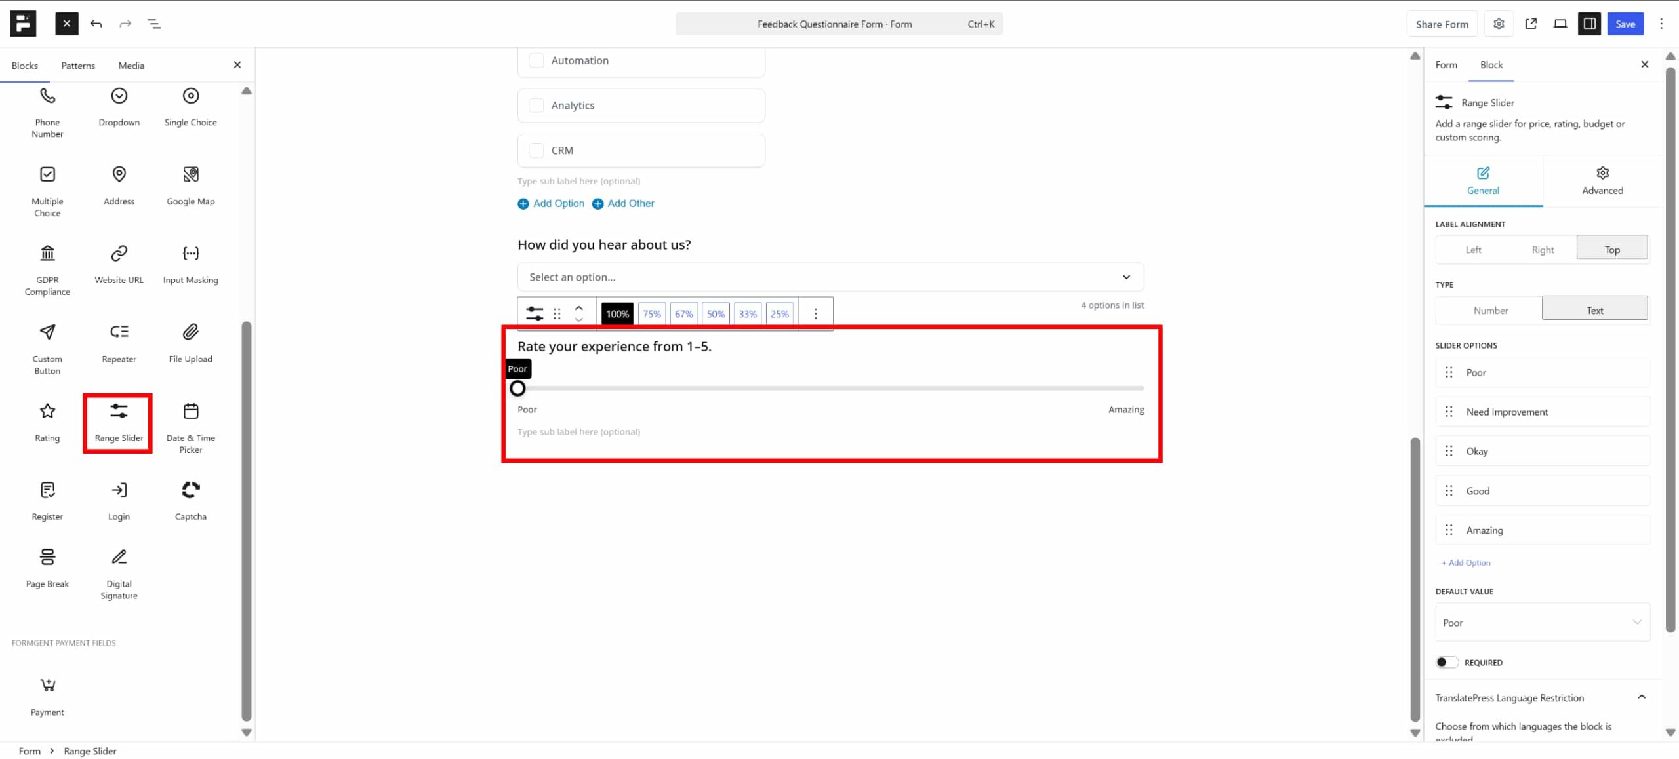Click the slider sub label placeholder

578,431
